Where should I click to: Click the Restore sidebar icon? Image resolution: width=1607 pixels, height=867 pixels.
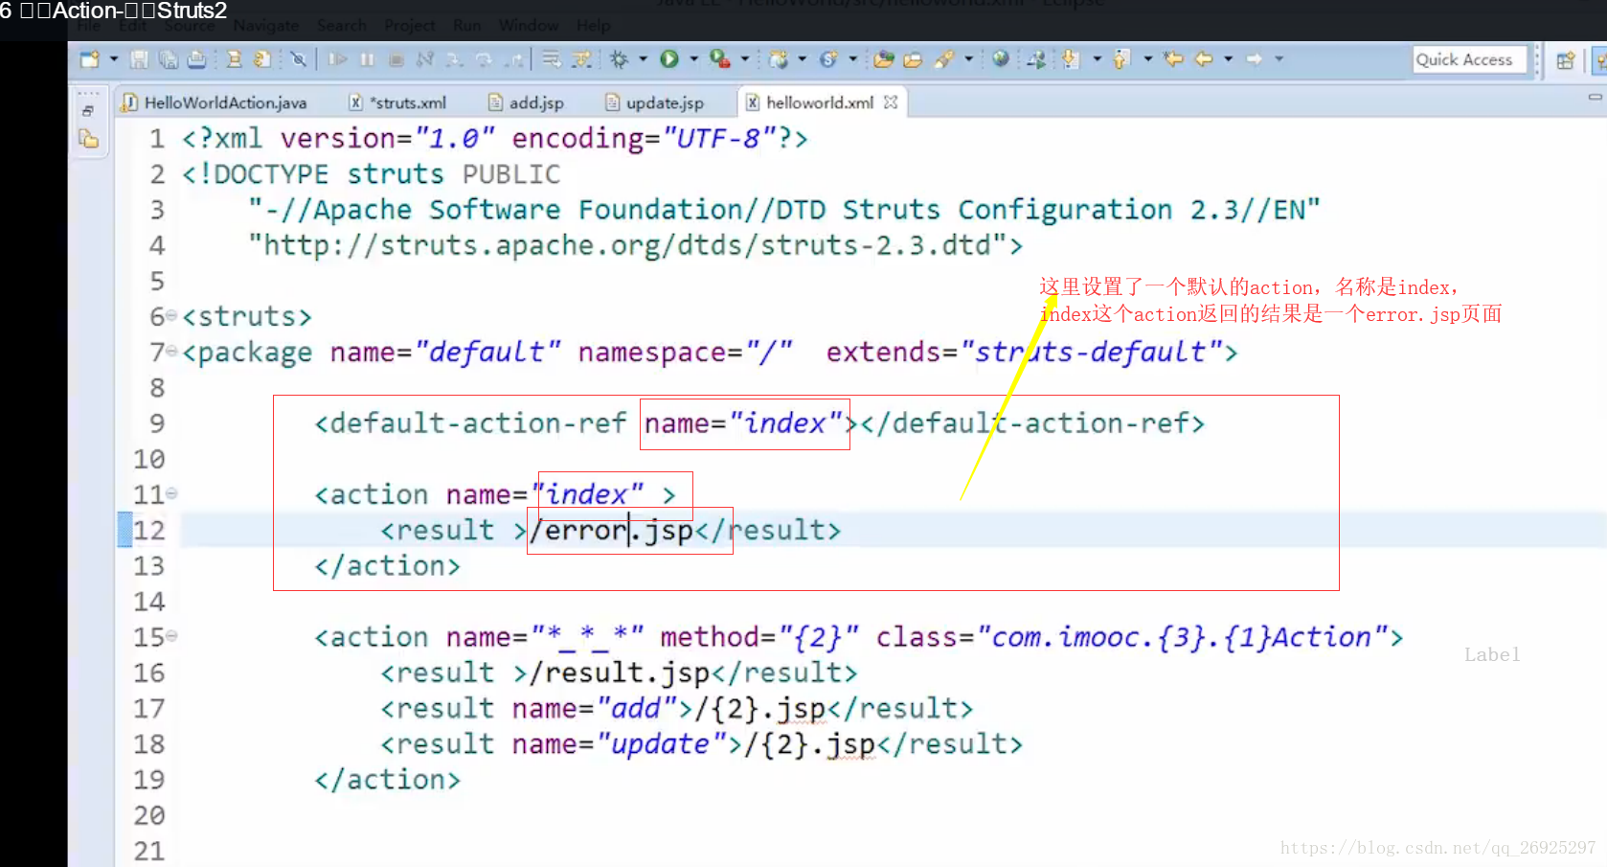click(x=88, y=111)
